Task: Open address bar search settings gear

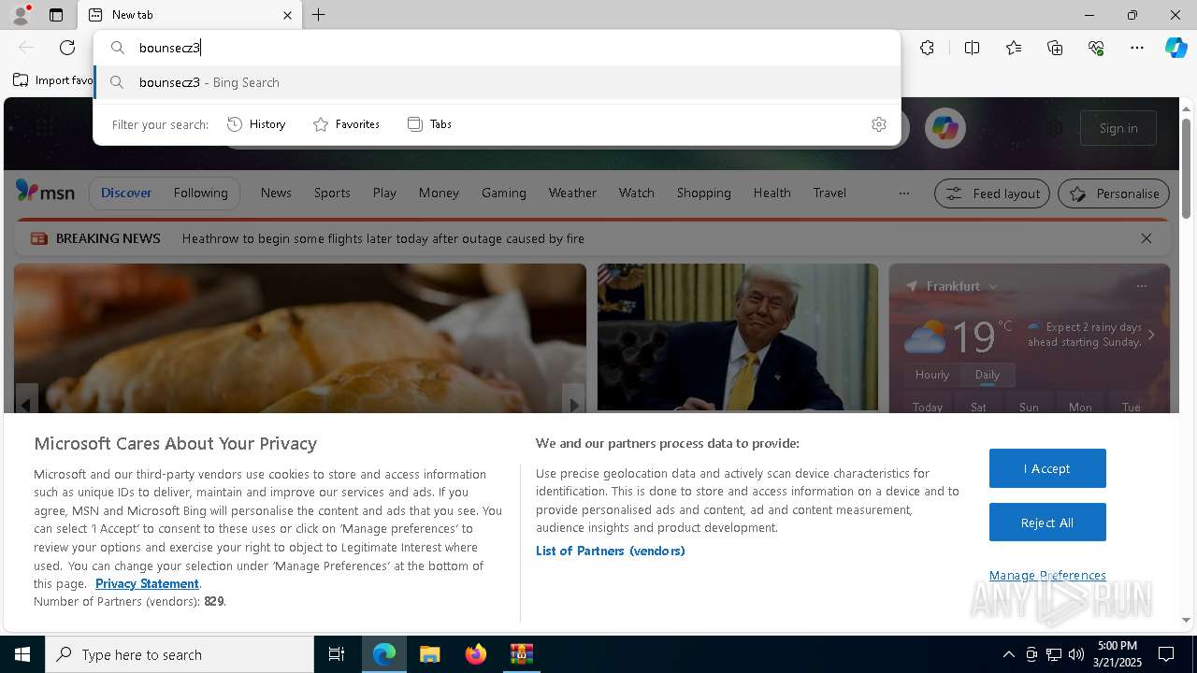Action: 879,124
